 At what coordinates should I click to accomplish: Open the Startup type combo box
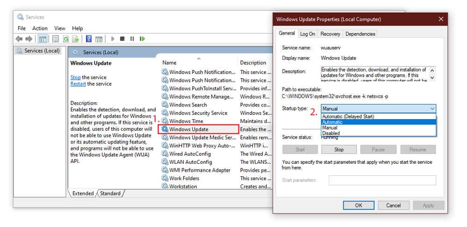tap(378, 109)
